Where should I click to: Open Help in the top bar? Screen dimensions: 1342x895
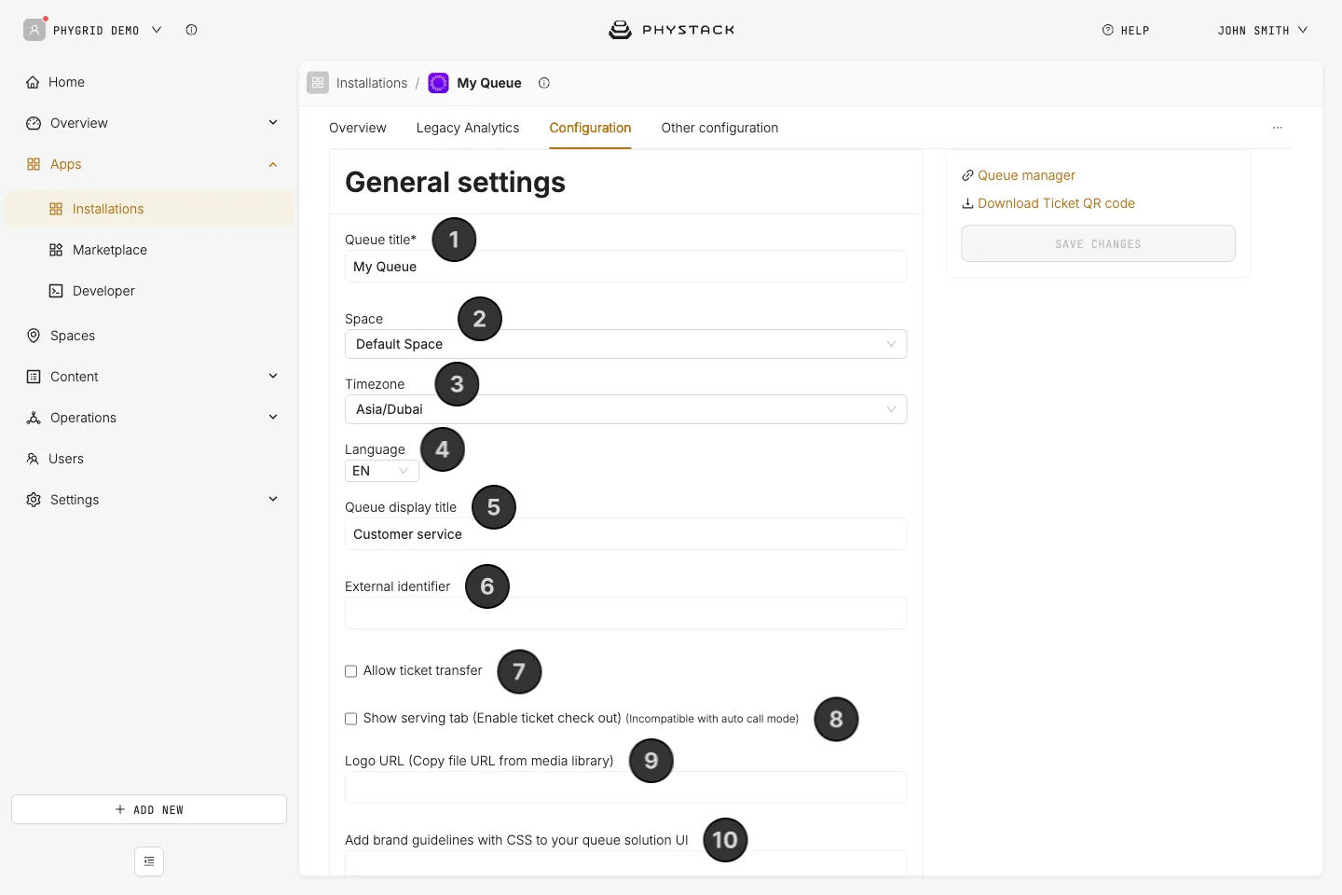pos(1126,30)
